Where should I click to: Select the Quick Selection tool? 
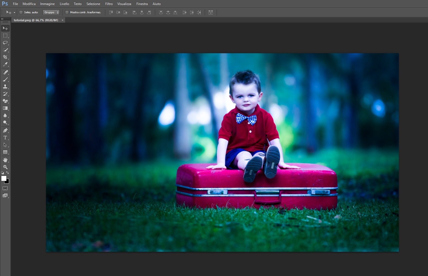(x=5, y=50)
